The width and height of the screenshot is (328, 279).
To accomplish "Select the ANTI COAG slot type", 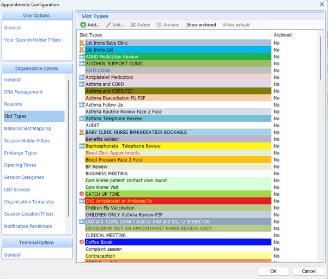I will click(178, 71).
